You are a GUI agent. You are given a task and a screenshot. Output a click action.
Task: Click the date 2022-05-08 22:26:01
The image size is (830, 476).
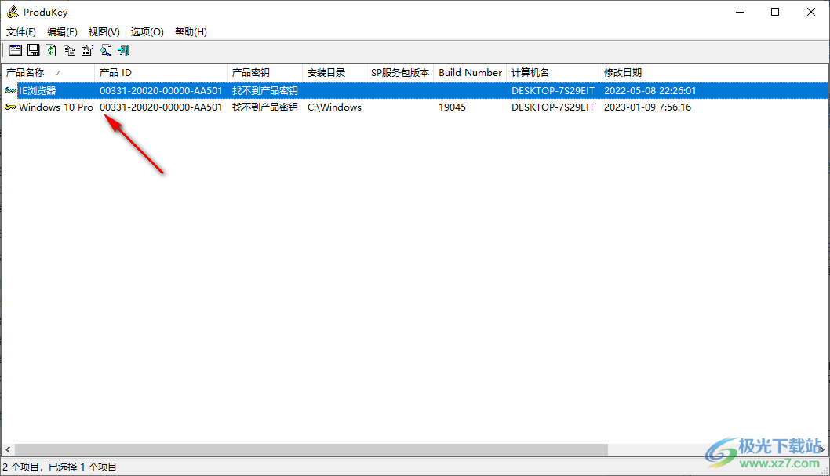click(650, 90)
